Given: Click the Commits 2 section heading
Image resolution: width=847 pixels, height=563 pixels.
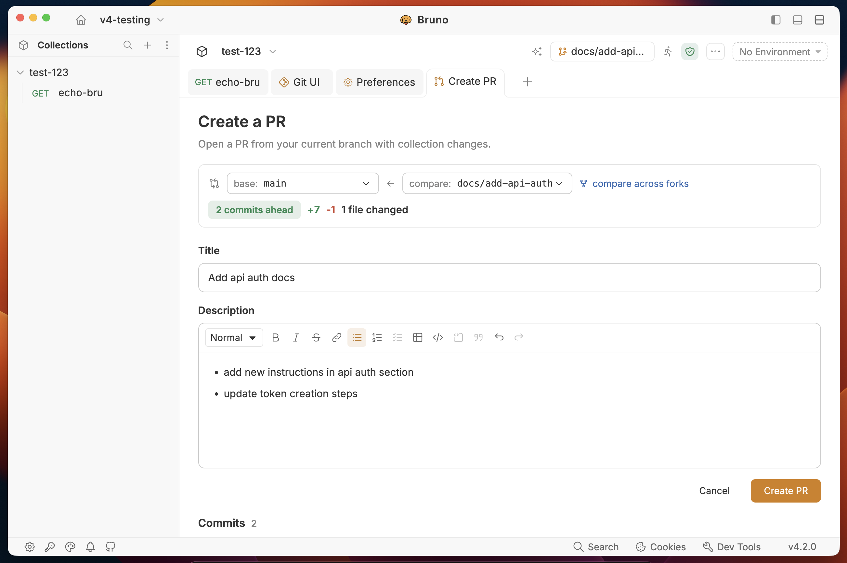Looking at the screenshot, I should [227, 523].
